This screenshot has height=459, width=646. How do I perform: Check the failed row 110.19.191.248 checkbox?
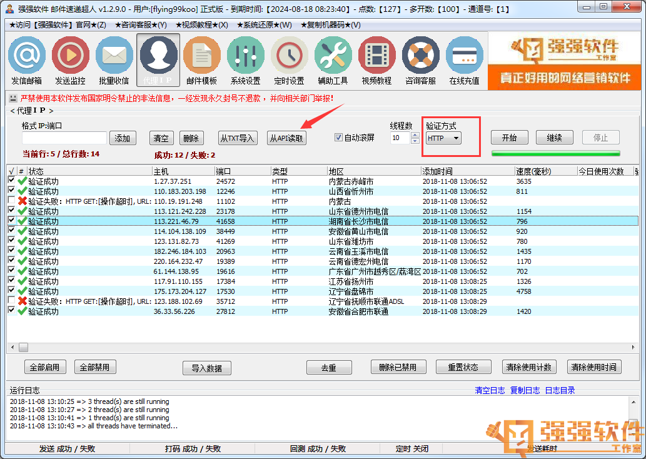[11, 201]
